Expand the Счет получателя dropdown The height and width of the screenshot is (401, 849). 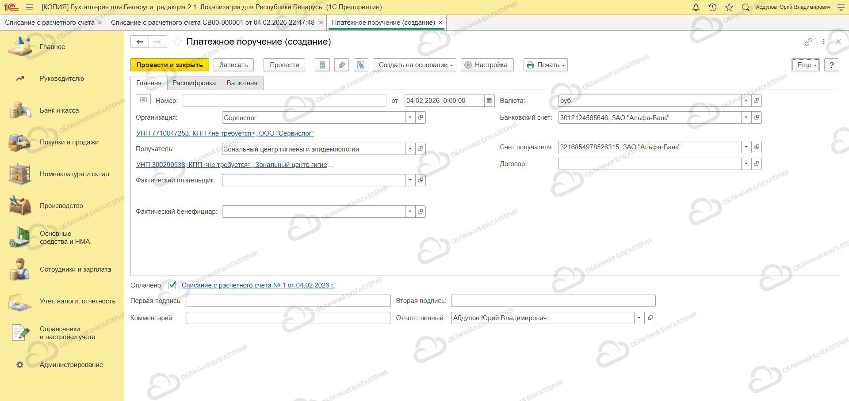click(746, 147)
